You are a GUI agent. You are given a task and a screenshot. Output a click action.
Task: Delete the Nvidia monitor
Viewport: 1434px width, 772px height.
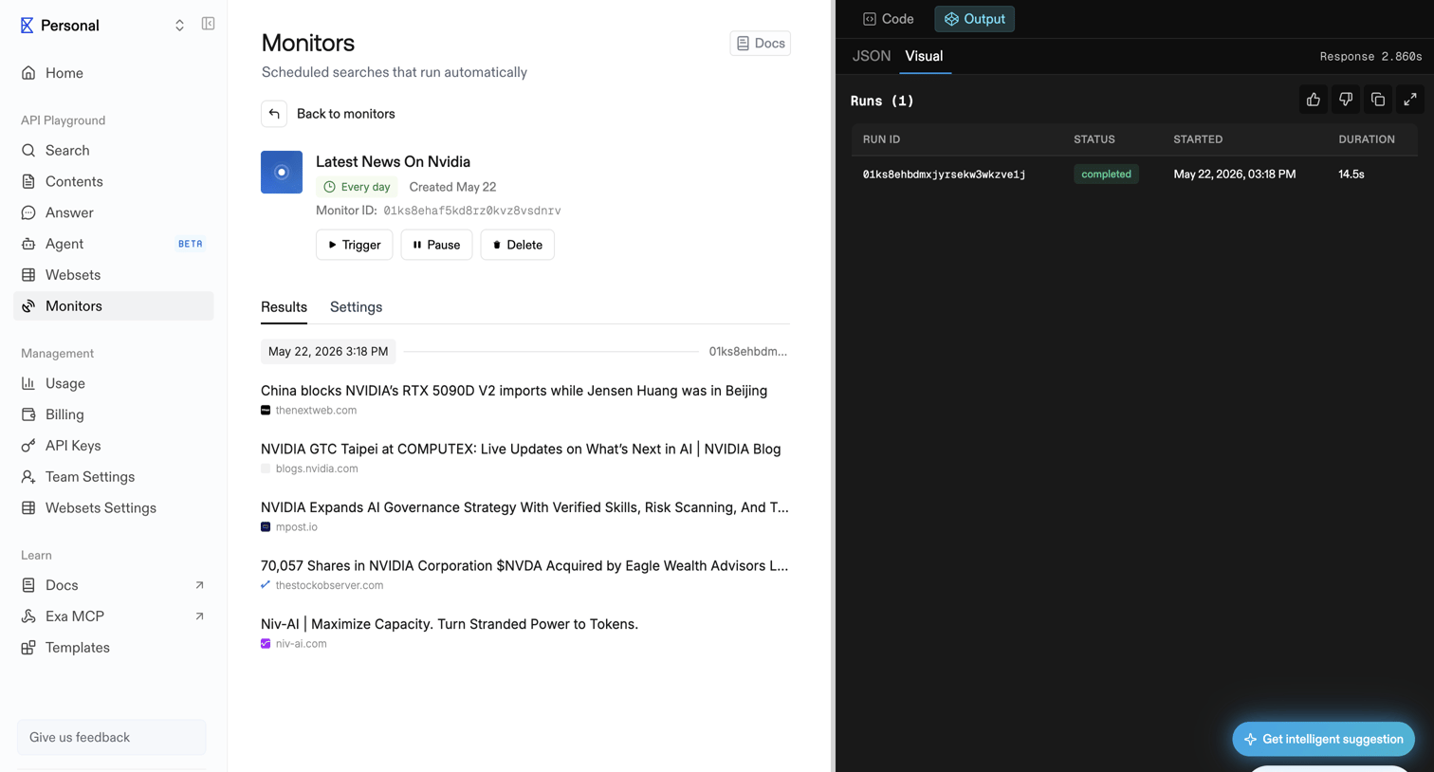[518, 245]
